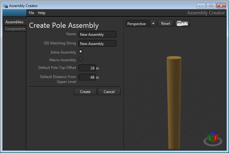Screen dimensions: 229x153
Task: Click the Default Pole Top Offset field
Action: click(87, 68)
